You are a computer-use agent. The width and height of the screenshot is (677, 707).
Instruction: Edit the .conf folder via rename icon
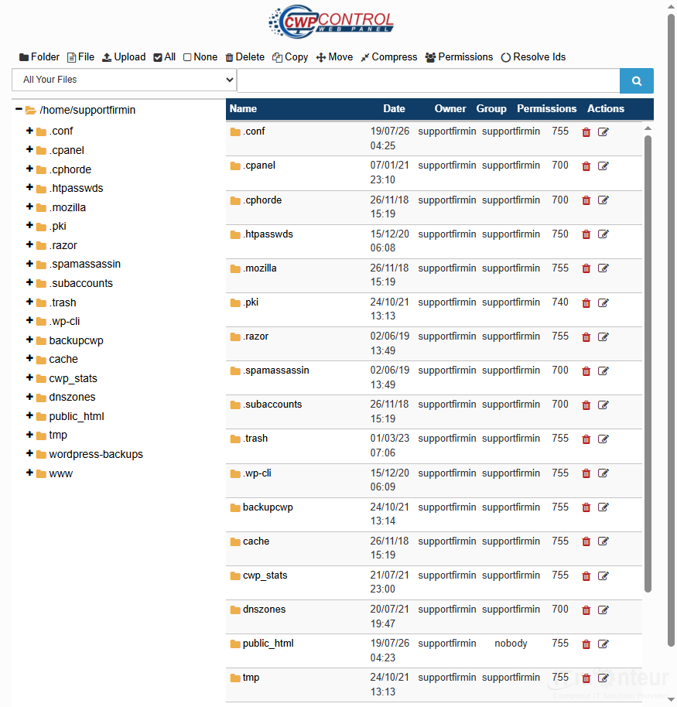click(603, 132)
